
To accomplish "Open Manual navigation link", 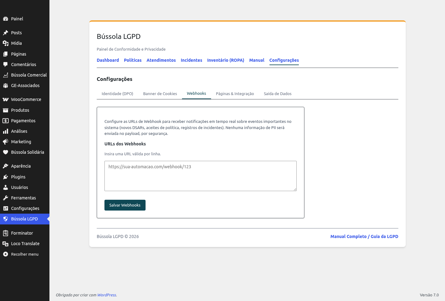I will (257, 60).
